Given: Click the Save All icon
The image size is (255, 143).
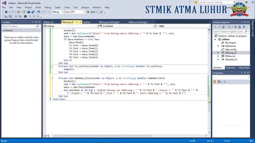Looking at the screenshot, I should click(33, 12).
